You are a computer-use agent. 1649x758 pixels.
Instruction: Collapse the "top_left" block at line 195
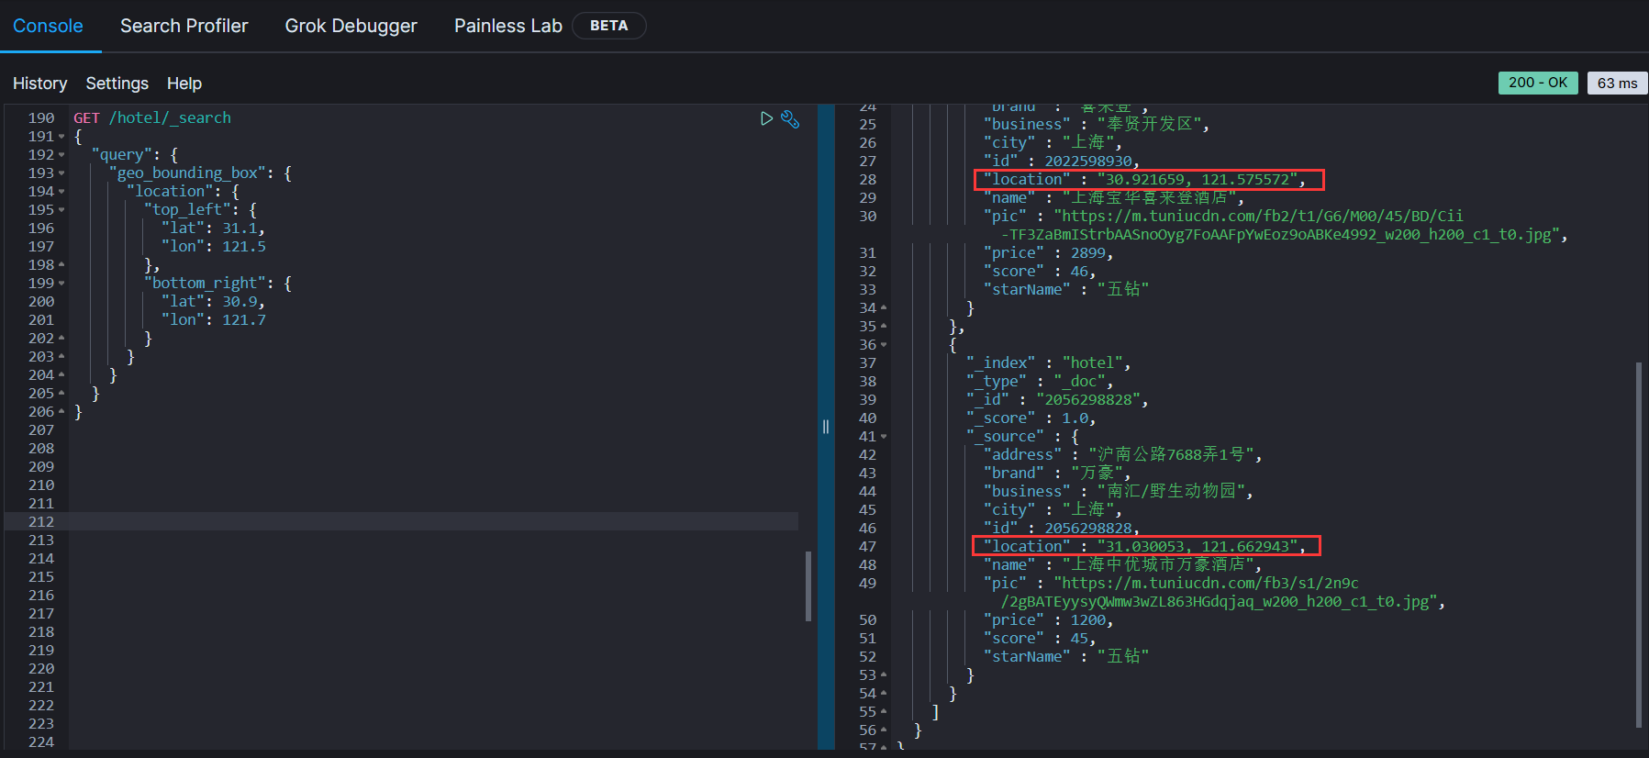point(61,210)
